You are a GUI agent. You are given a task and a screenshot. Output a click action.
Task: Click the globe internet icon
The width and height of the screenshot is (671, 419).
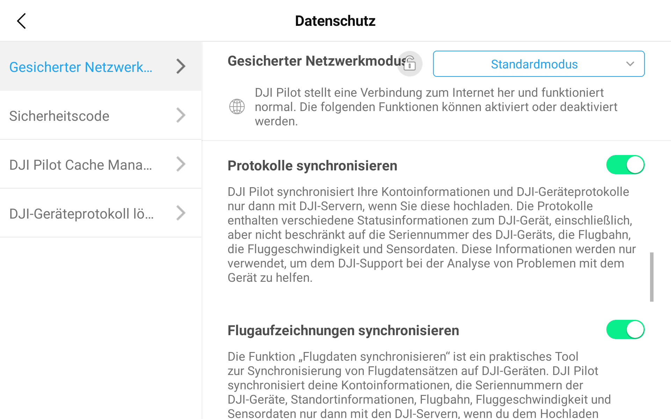click(x=237, y=106)
